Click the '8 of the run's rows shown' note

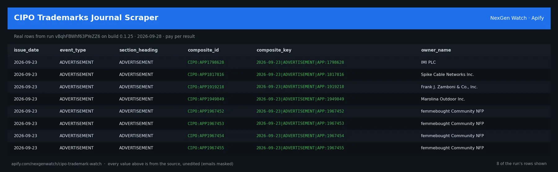pyautogui.click(x=521, y=164)
